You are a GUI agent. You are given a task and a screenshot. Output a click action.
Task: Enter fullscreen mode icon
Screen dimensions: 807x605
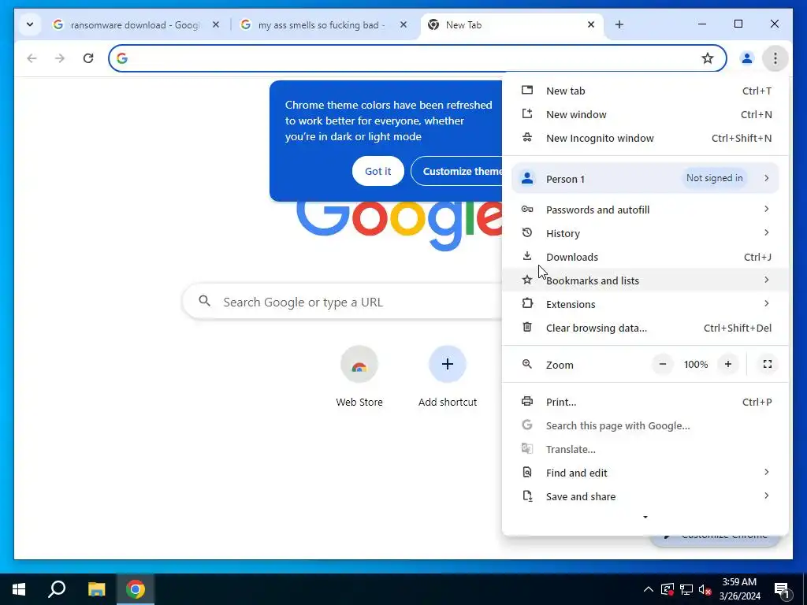pyautogui.click(x=768, y=364)
